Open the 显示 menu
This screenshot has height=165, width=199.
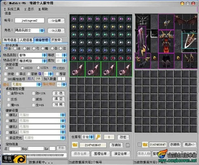(29, 9)
